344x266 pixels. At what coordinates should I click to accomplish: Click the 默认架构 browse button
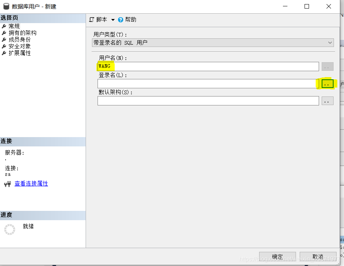(x=327, y=101)
